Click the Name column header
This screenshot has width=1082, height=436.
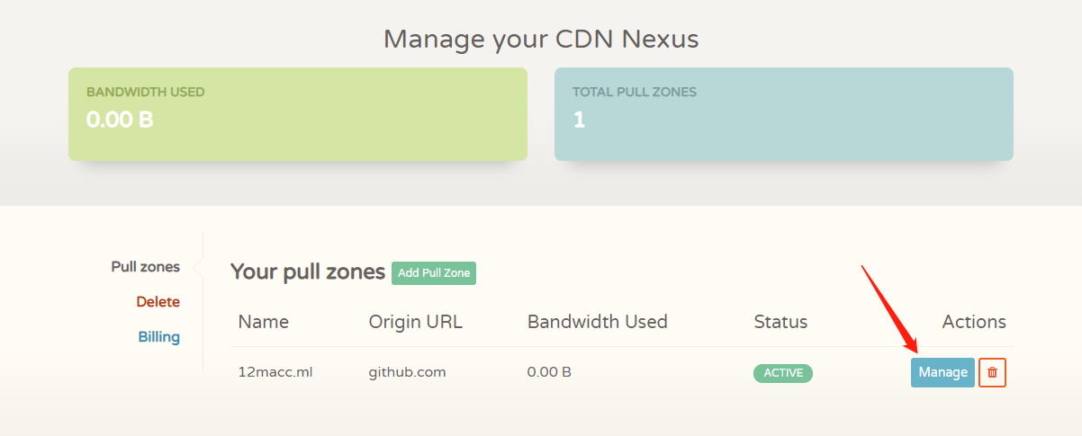(x=263, y=322)
